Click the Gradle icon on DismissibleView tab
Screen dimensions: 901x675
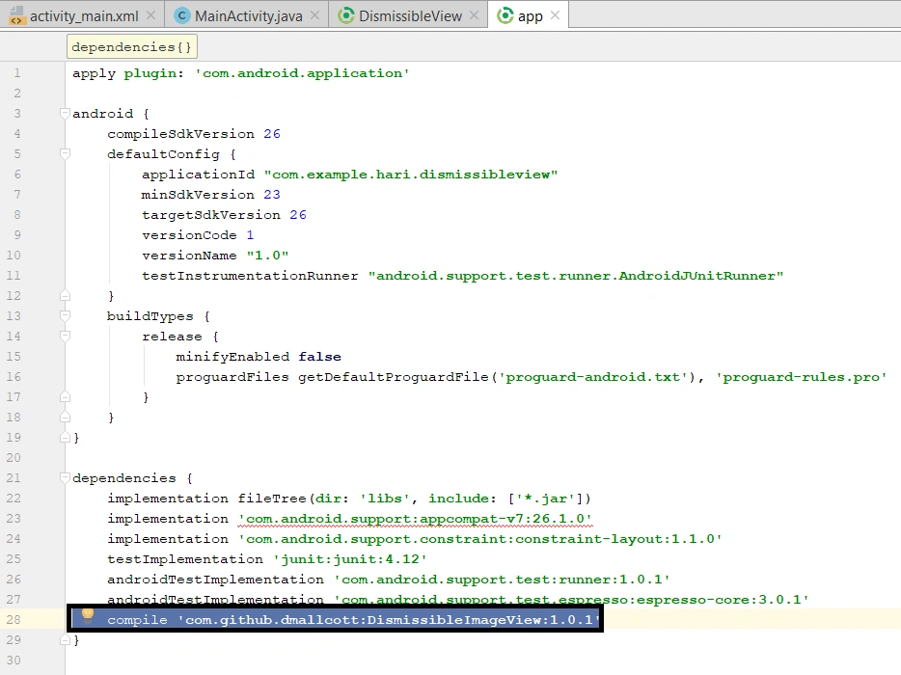(346, 15)
